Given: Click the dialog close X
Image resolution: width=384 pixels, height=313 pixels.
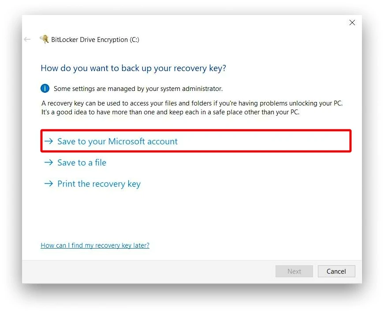Looking at the screenshot, I should coord(352,23).
